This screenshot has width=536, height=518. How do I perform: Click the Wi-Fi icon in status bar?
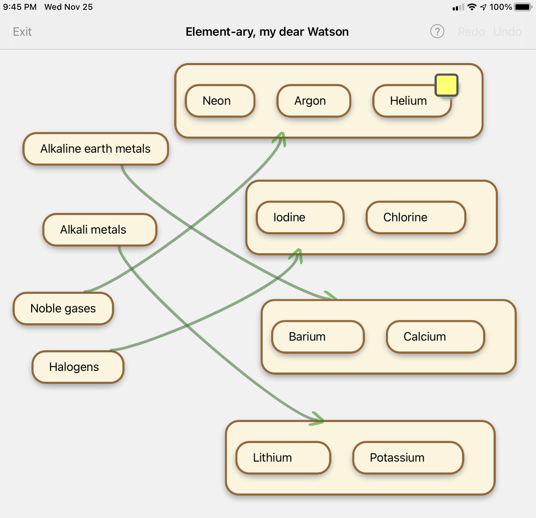coord(472,7)
